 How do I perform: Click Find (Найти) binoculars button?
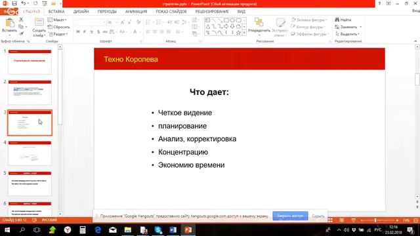pos(343,20)
